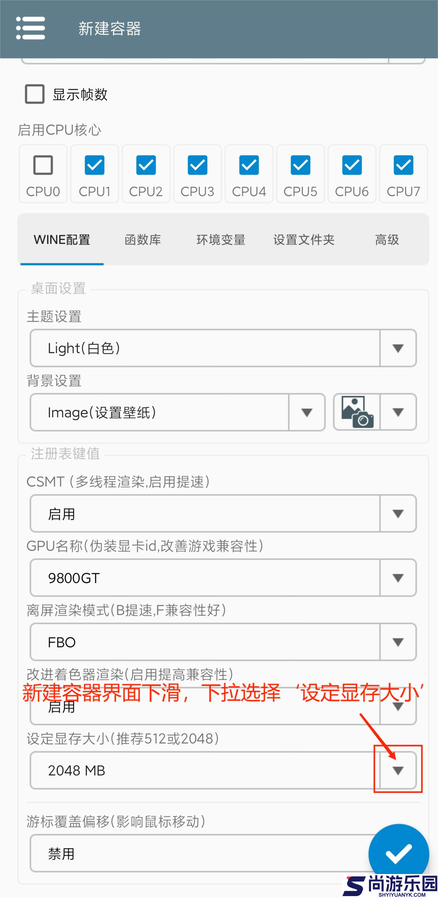Switch to the 函数库 tab

click(143, 240)
